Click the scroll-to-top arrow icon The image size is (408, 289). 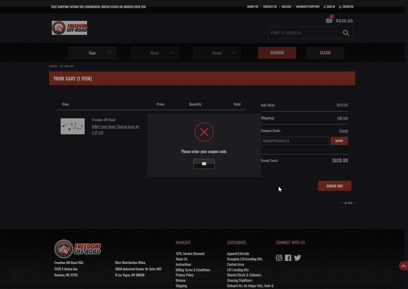coord(403,266)
